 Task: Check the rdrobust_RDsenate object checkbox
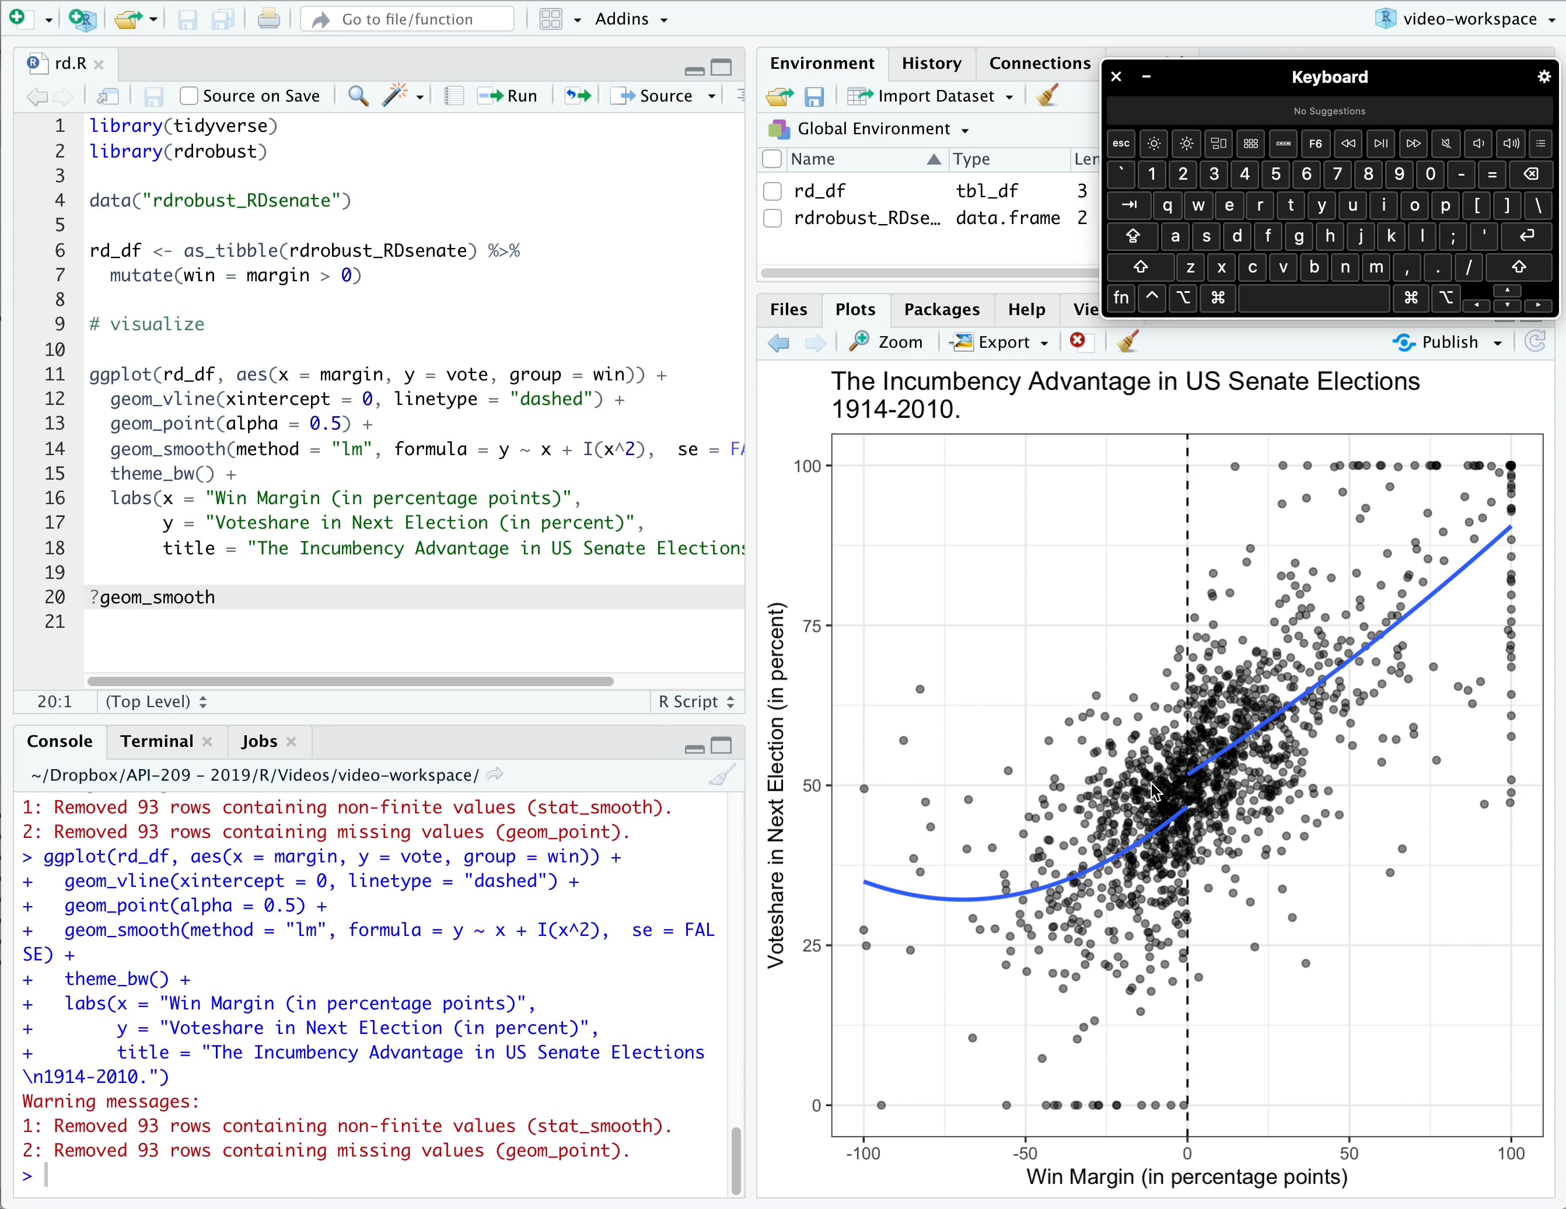click(x=772, y=218)
